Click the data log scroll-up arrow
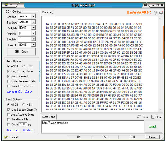166x142 pixels. 160,19
